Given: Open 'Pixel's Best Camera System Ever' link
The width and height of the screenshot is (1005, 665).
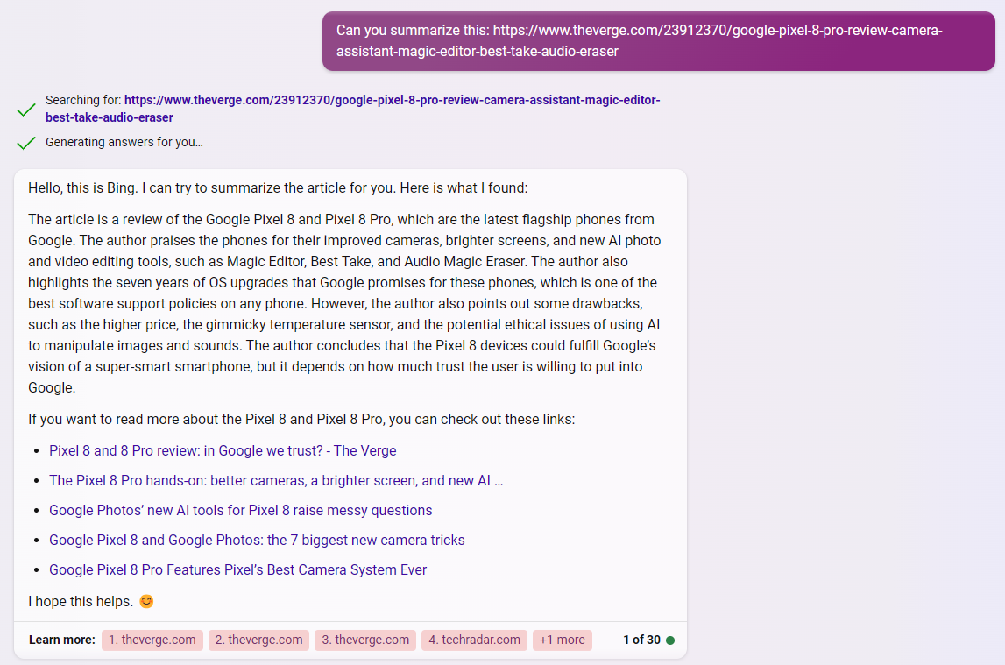Looking at the screenshot, I should click(237, 569).
